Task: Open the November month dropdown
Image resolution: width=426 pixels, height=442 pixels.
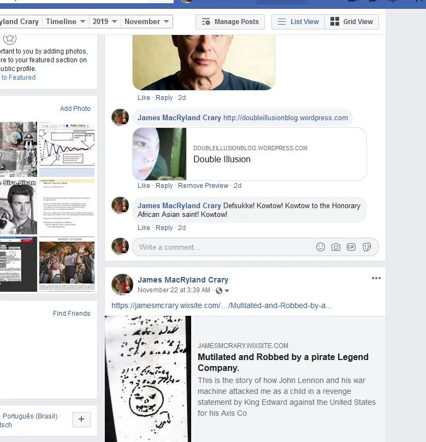Action: pos(146,22)
